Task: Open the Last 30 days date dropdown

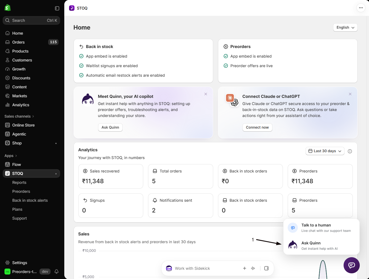Action: pos(325,151)
